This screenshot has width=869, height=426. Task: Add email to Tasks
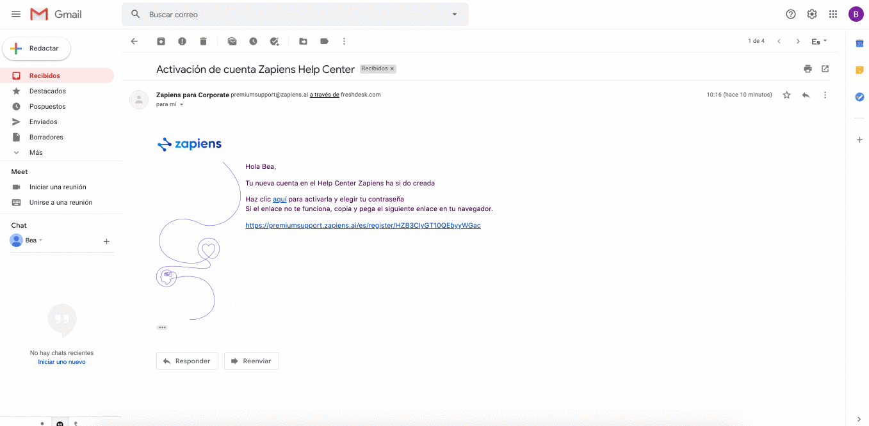click(275, 41)
